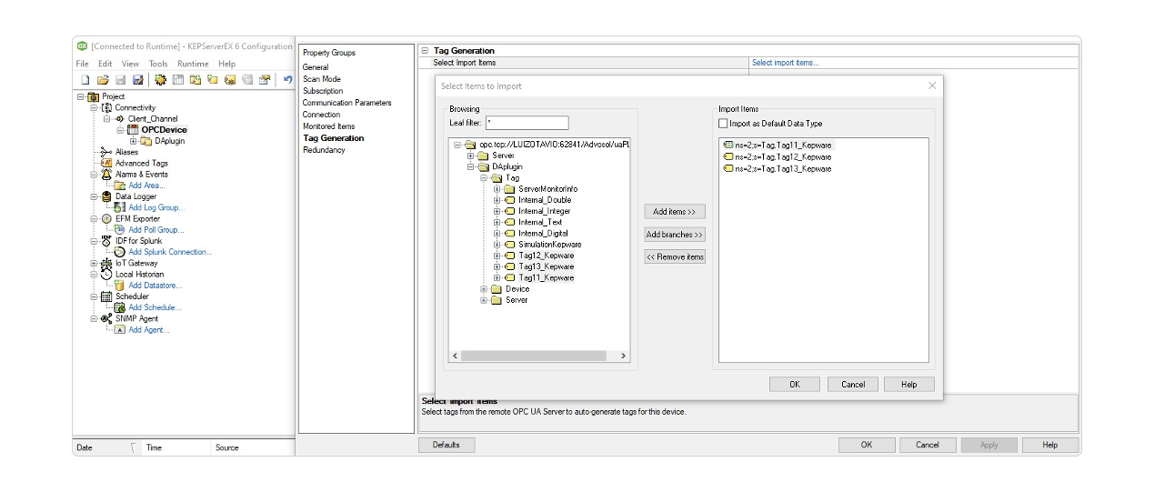Image resolution: width=1154 pixels, height=492 pixels.
Task: Click the SNMP Agent node icon
Action: tap(106, 318)
